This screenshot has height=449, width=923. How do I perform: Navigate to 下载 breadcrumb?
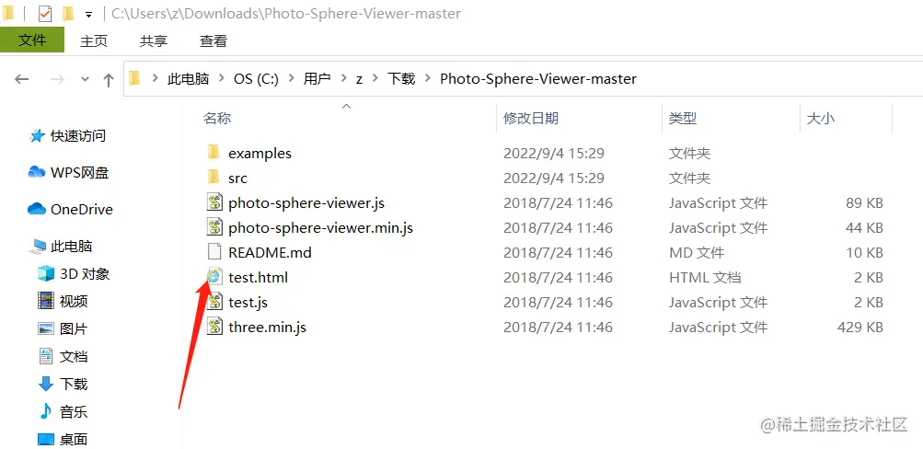401,79
